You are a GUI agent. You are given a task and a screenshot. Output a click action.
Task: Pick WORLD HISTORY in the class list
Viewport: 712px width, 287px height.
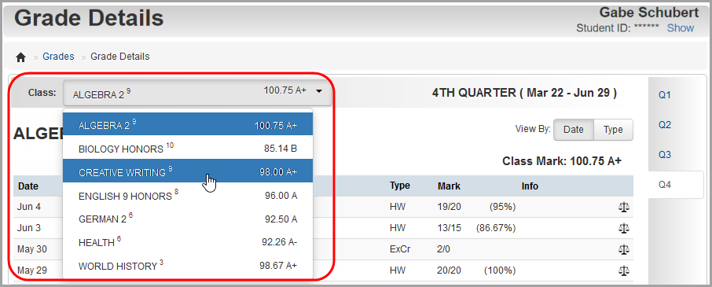tap(188, 266)
